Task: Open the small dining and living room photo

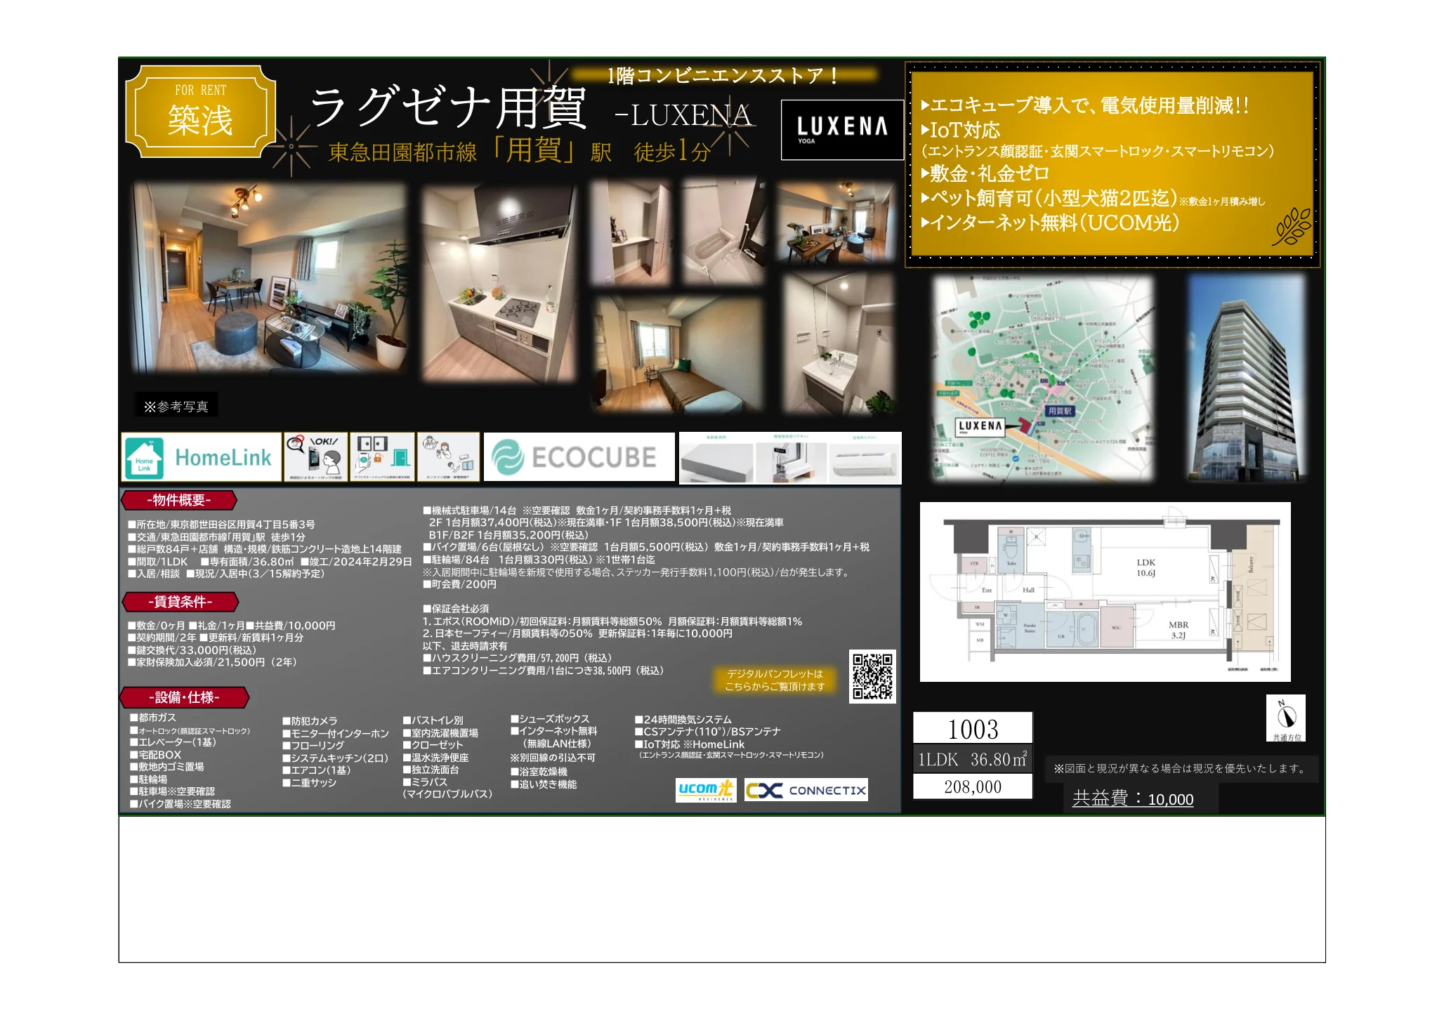Action: pos(836,222)
